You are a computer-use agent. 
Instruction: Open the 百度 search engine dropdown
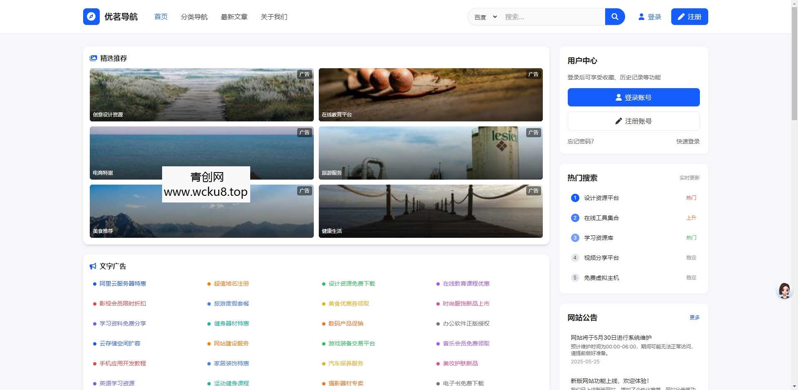pos(485,17)
